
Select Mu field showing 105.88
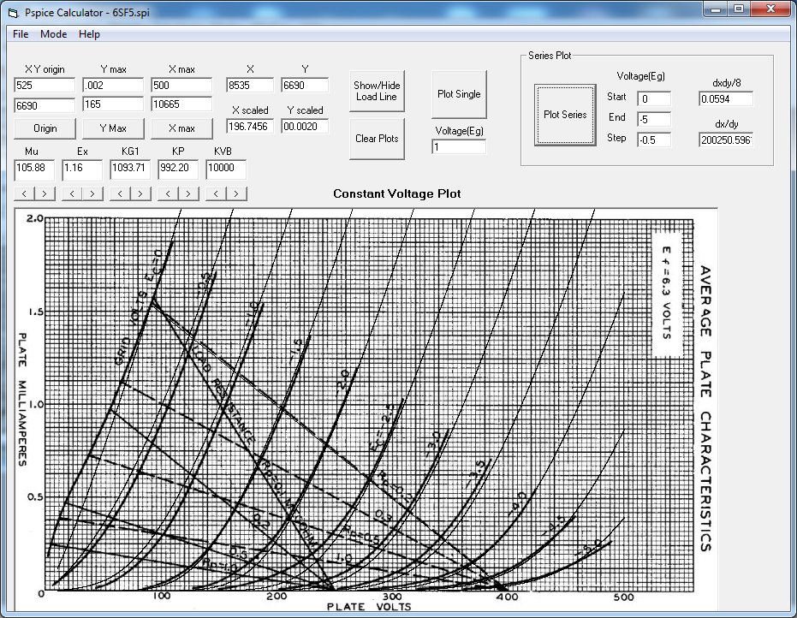tap(34, 169)
